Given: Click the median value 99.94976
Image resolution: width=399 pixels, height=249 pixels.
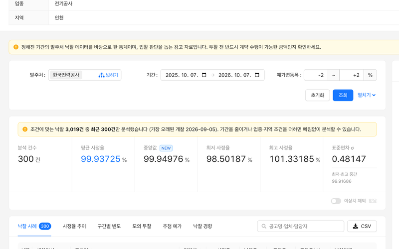Looking at the screenshot, I should coord(164,159).
